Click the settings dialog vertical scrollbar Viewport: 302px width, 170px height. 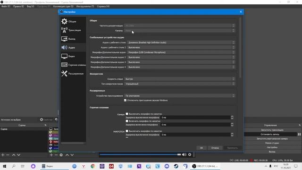click(240, 48)
